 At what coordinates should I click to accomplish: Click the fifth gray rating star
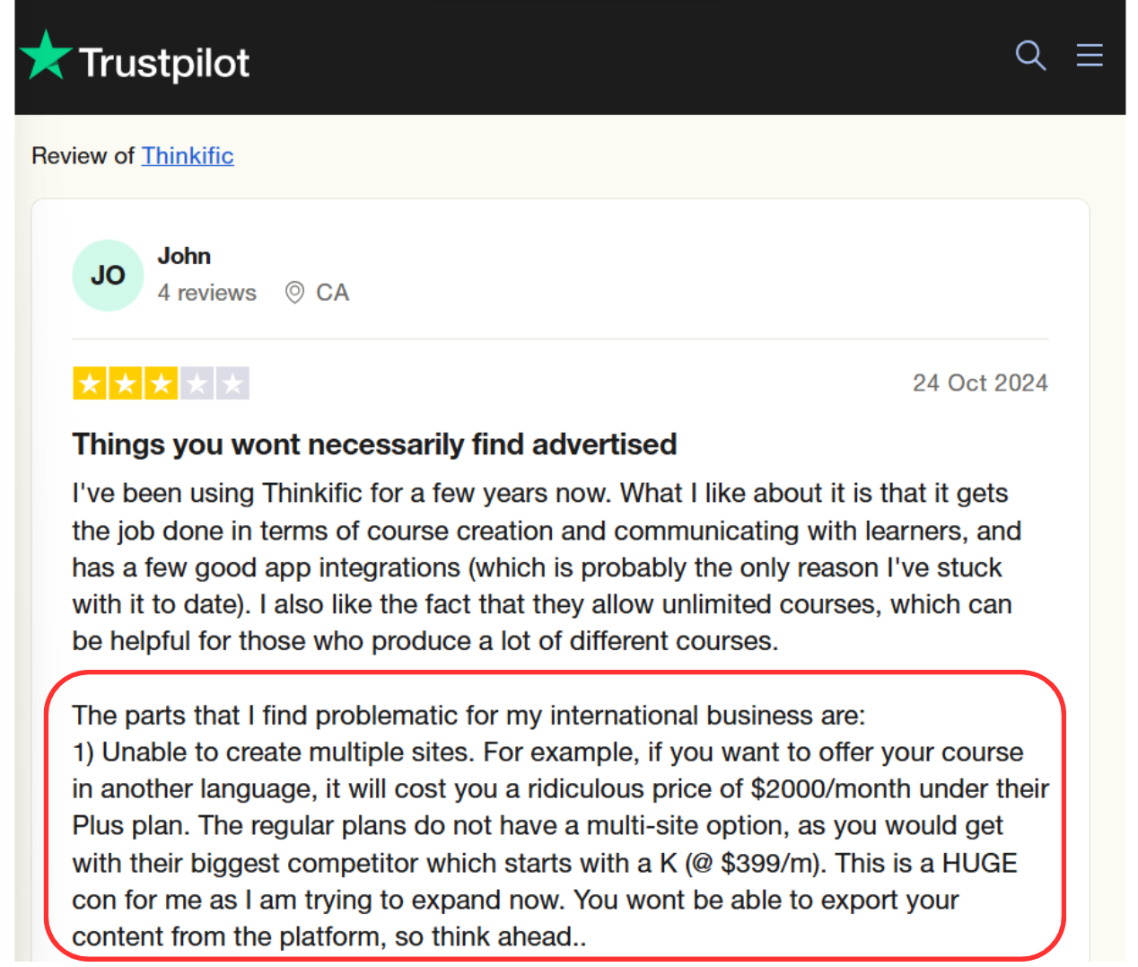point(232,384)
